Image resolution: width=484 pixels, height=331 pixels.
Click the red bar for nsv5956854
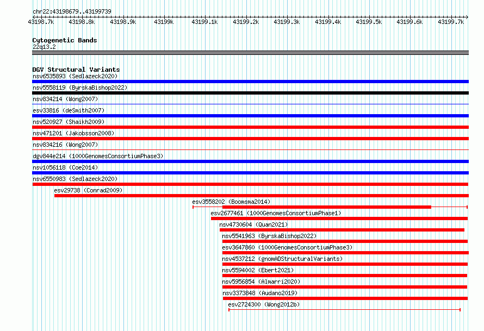click(345, 287)
